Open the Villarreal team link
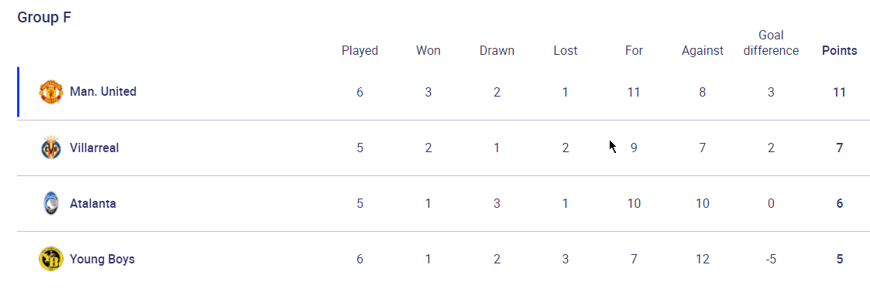The image size is (870, 292). pos(95,148)
